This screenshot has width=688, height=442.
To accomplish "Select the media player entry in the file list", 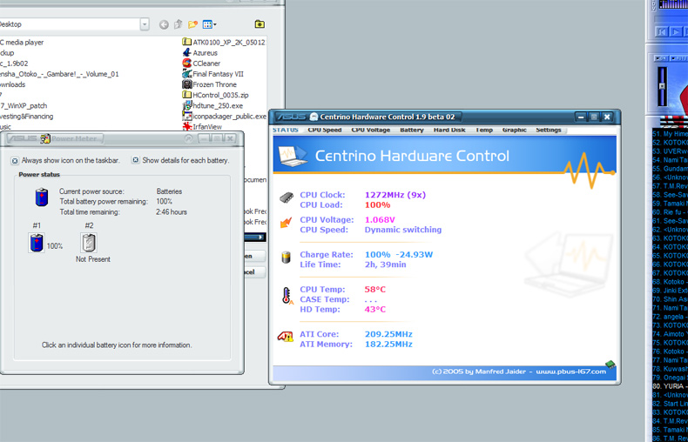I will tap(22, 42).
